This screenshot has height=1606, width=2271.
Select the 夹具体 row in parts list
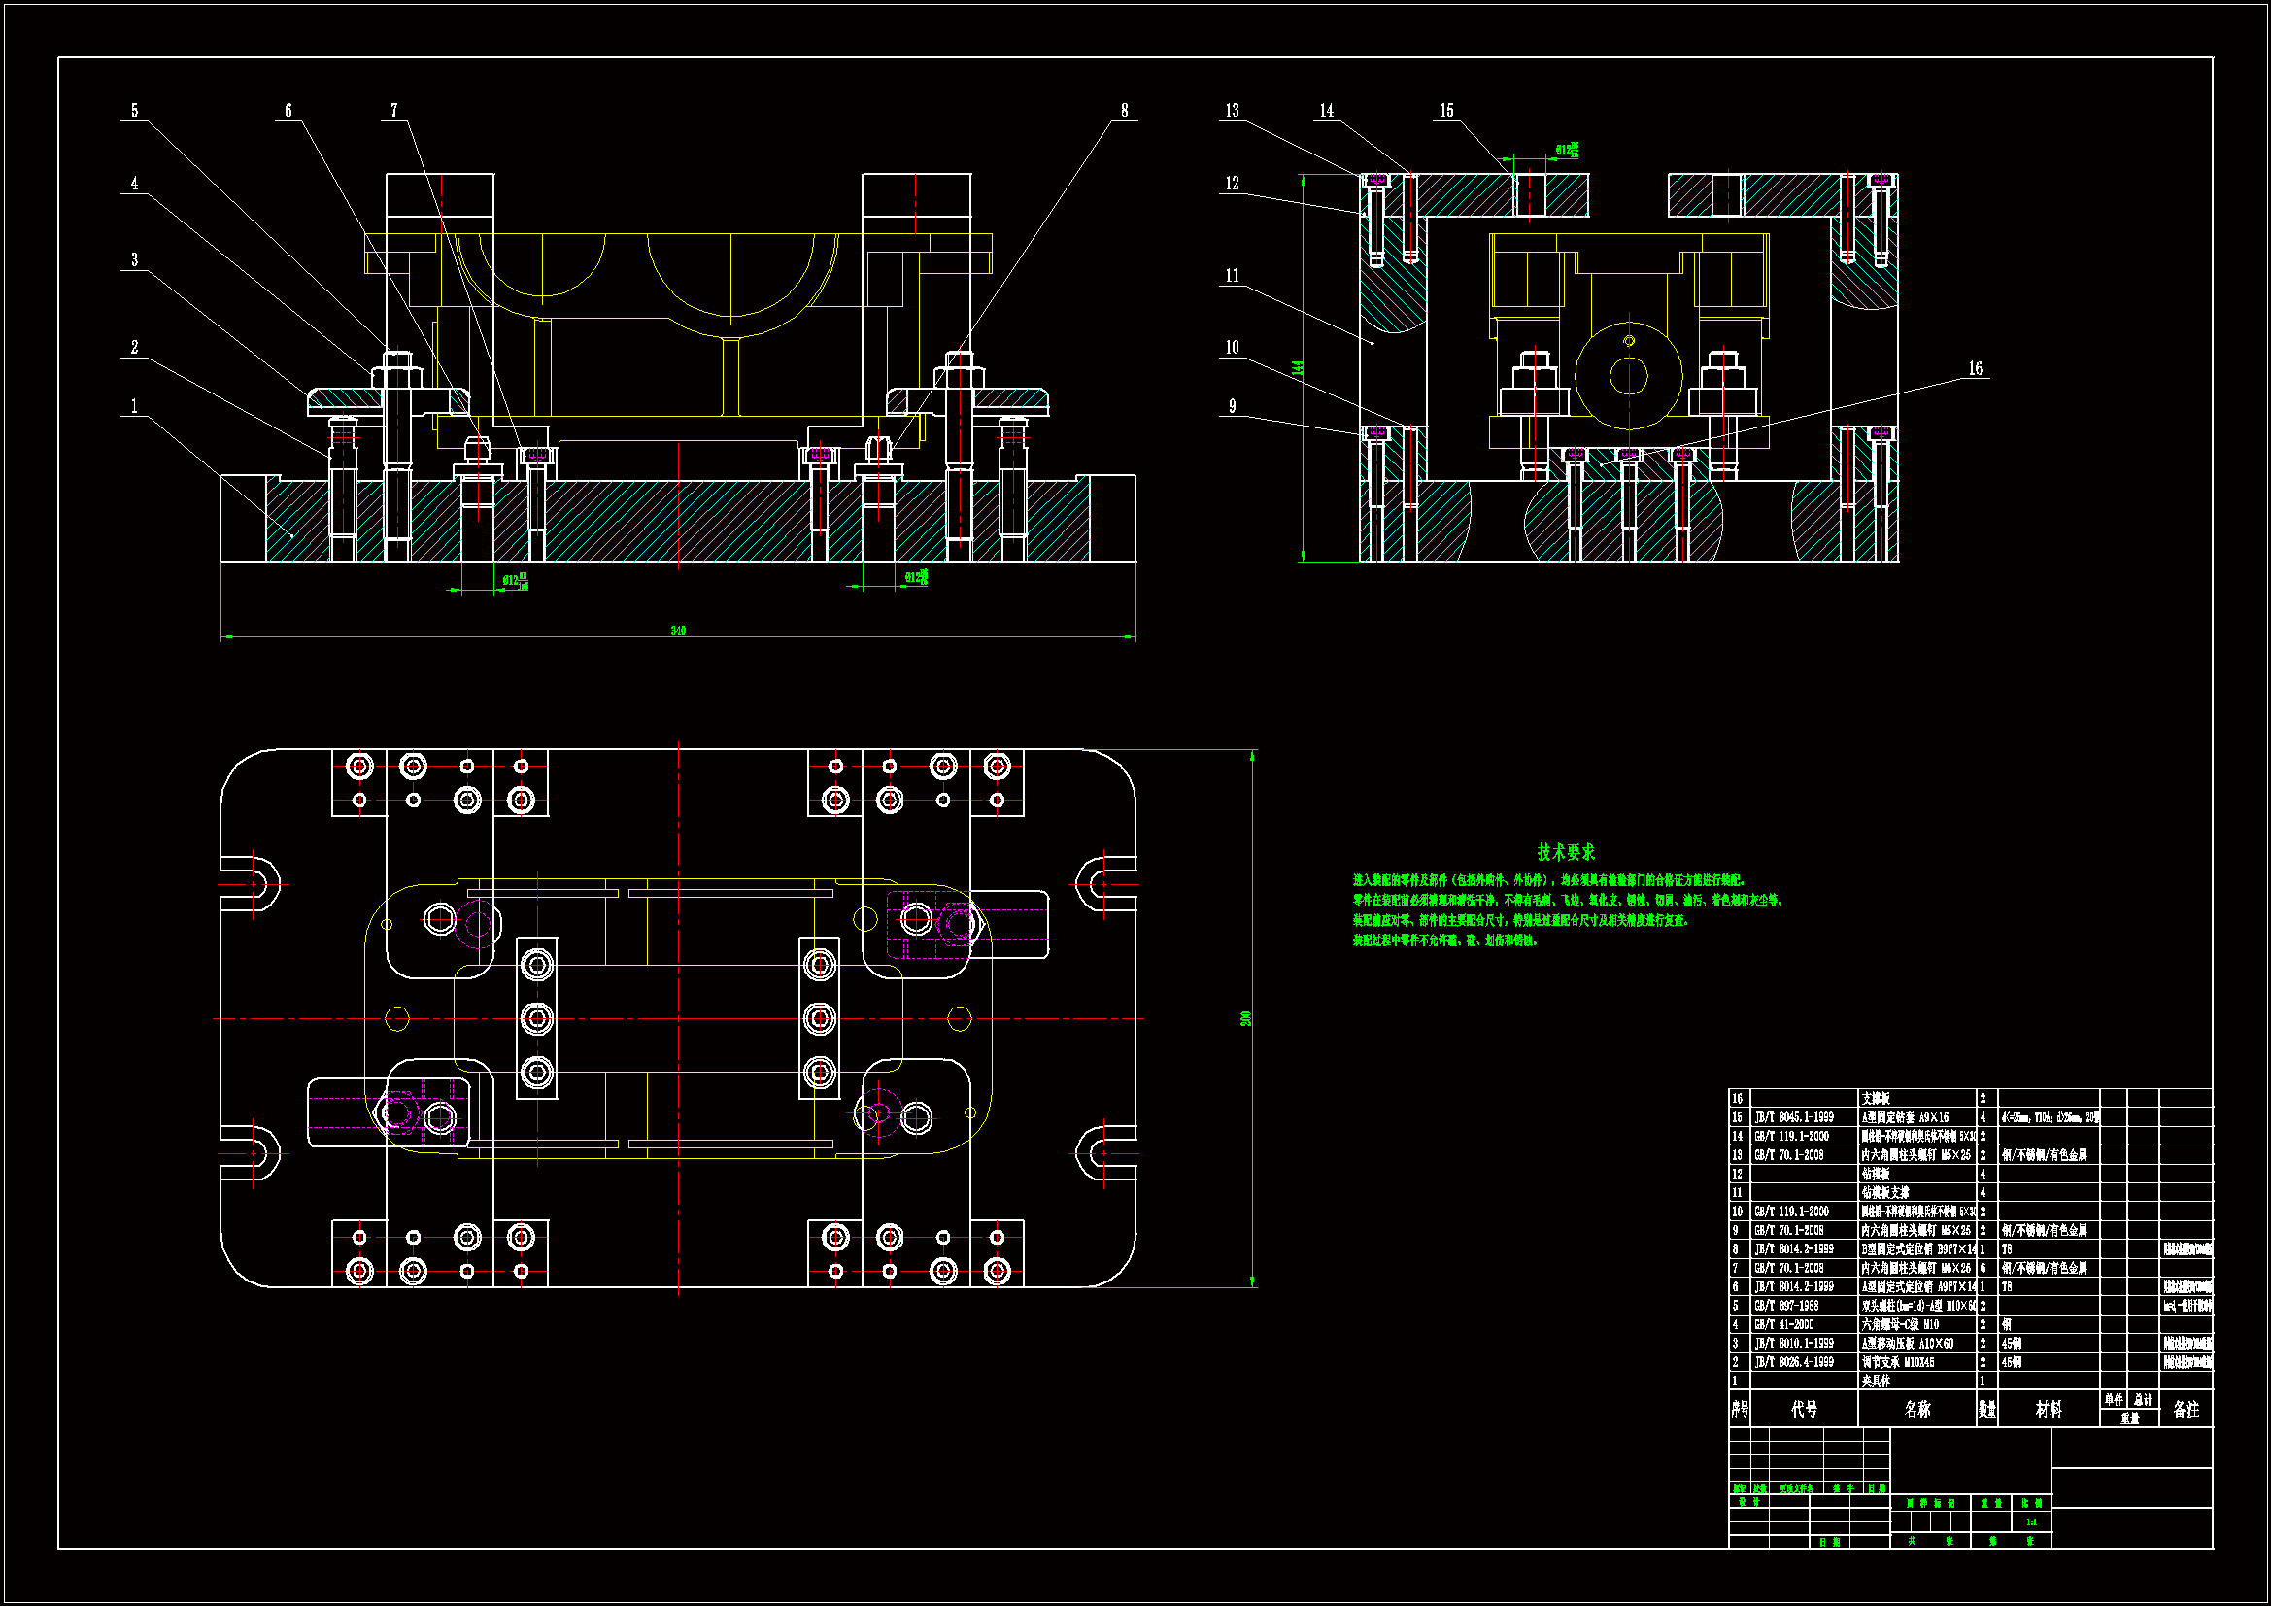[1876, 1381]
